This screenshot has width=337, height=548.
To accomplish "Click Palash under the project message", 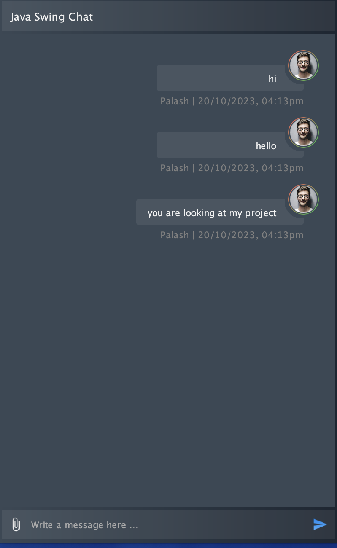I will coord(175,235).
